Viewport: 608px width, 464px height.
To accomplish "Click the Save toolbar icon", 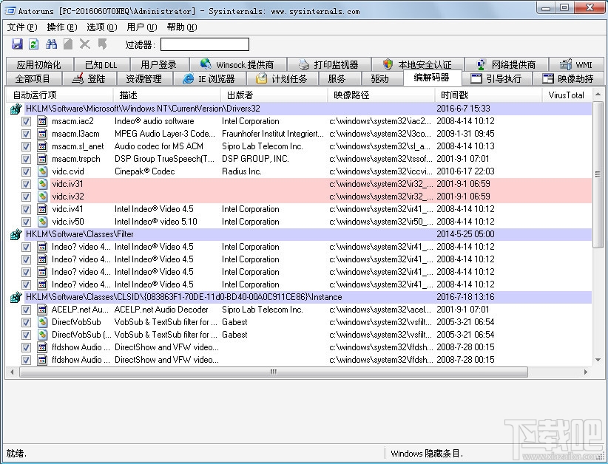I will pos(17,44).
